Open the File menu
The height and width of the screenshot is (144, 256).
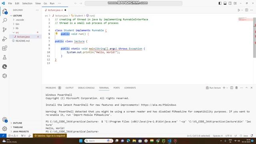click(10, 3)
